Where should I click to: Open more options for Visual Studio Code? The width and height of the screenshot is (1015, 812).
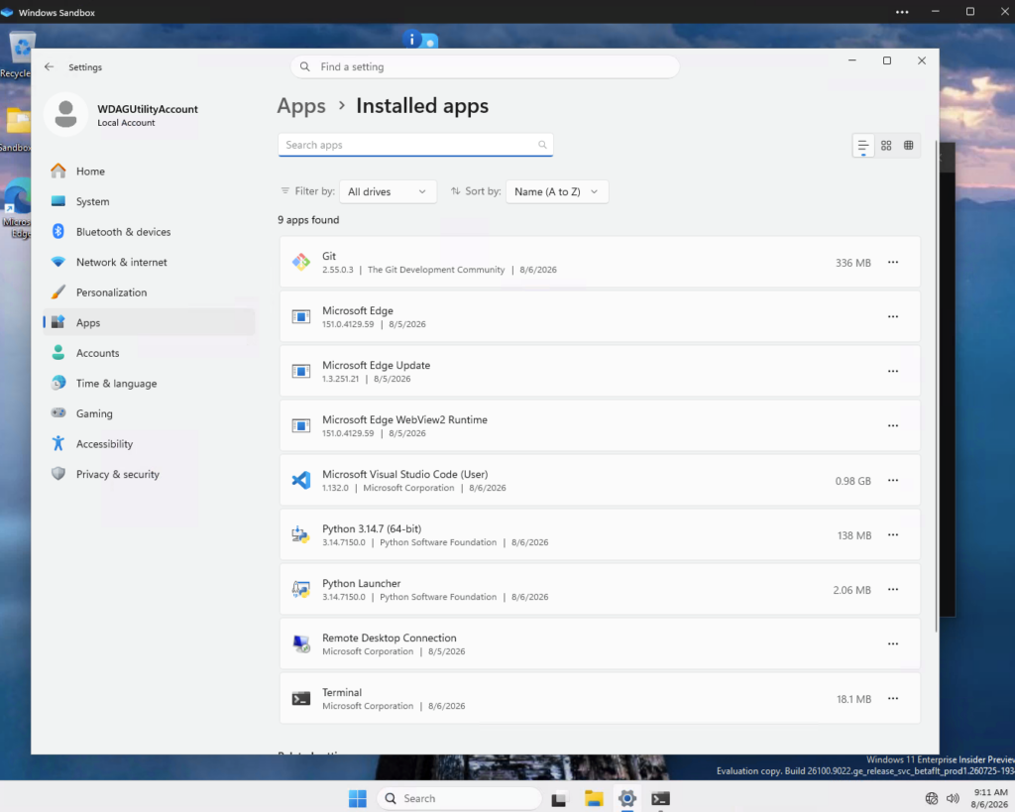[893, 481]
